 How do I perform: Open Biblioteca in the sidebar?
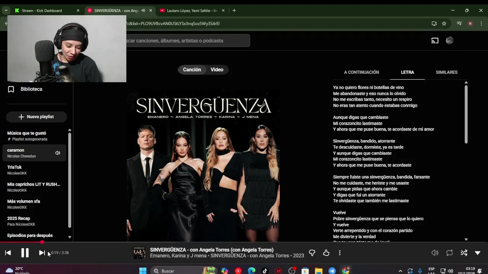point(31,89)
